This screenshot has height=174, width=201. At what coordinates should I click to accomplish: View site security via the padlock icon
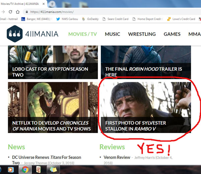click(x=27, y=12)
